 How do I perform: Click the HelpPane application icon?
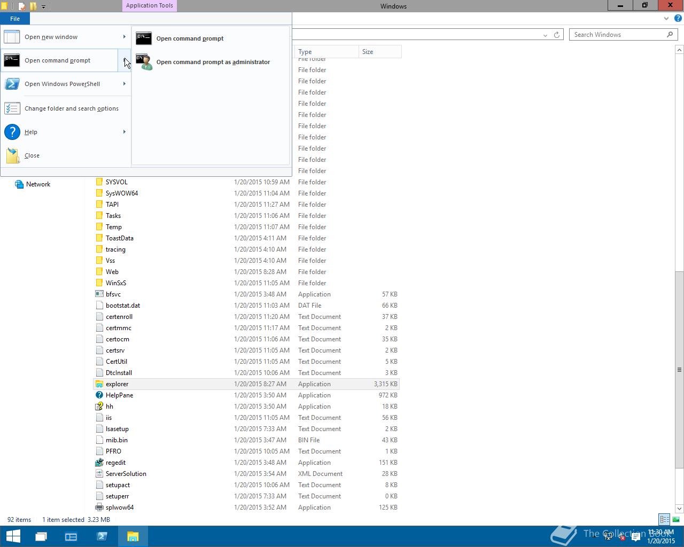pyautogui.click(x=99, y=395)
